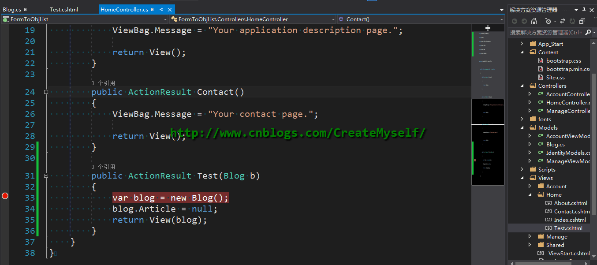Collapse the Test(Blog b) method outline box
This screenshot has width=597, height=265.
click(x=46, y=176)
